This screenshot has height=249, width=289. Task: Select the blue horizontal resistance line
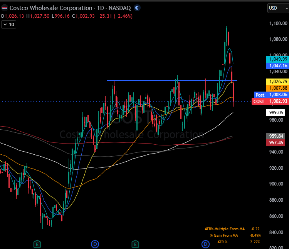point(172,80)
